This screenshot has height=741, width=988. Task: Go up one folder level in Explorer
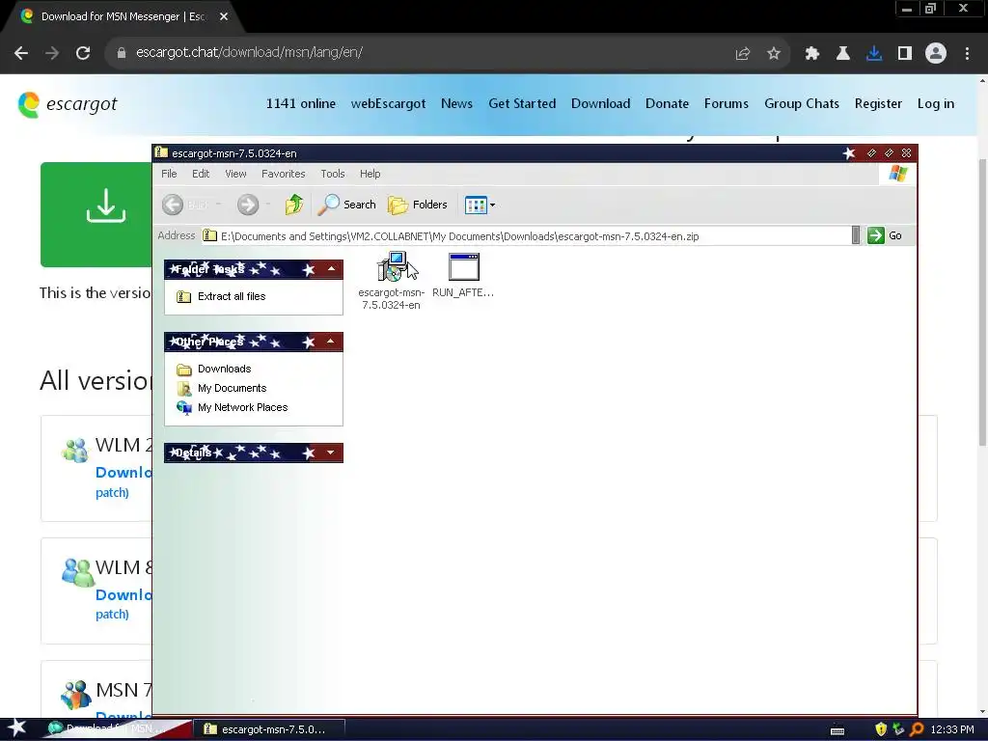point(293,205)
